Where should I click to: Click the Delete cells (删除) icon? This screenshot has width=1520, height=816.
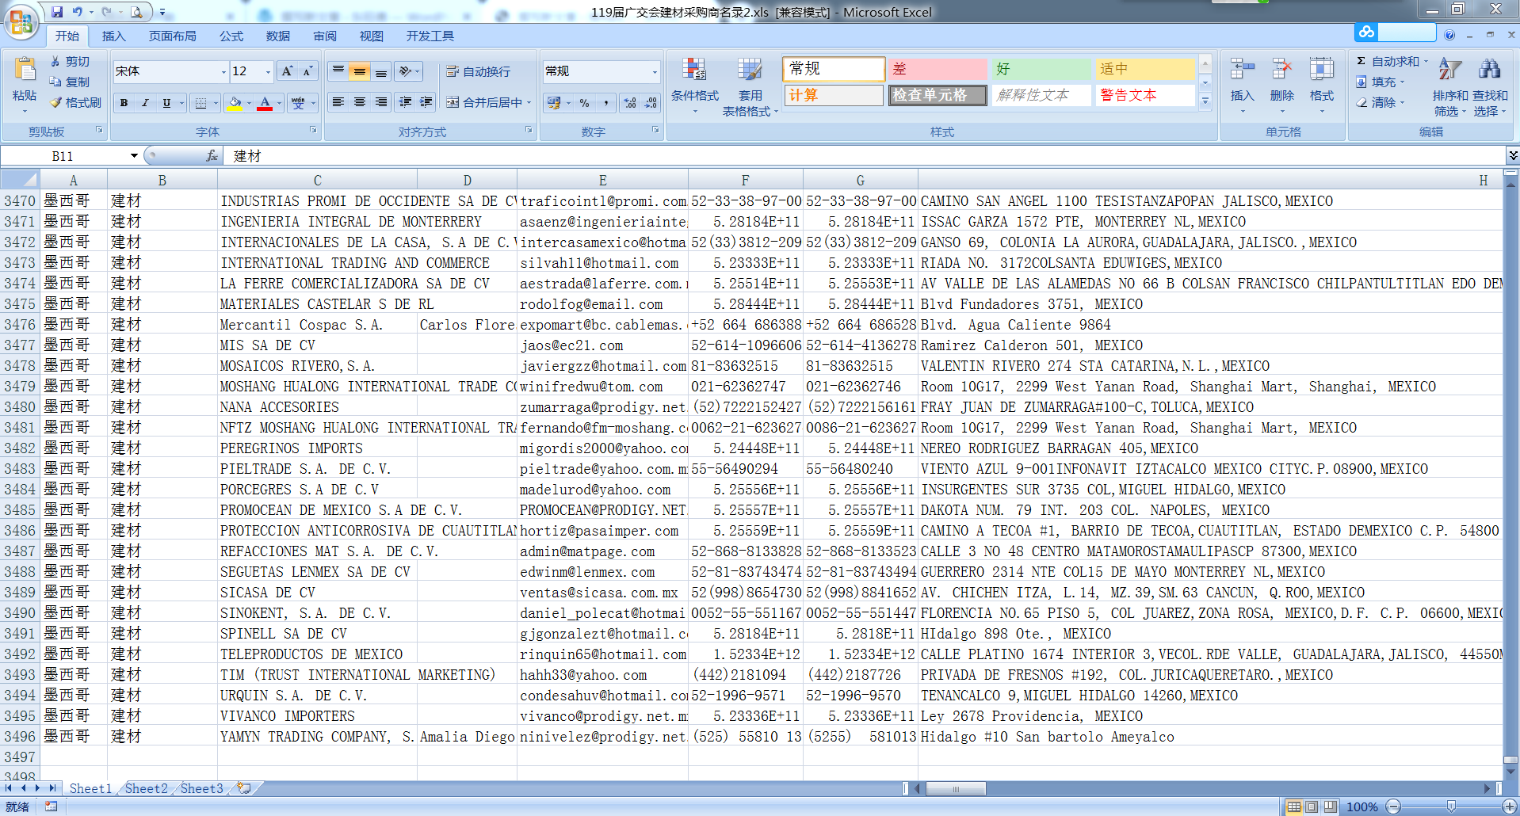coord(1281,71)
